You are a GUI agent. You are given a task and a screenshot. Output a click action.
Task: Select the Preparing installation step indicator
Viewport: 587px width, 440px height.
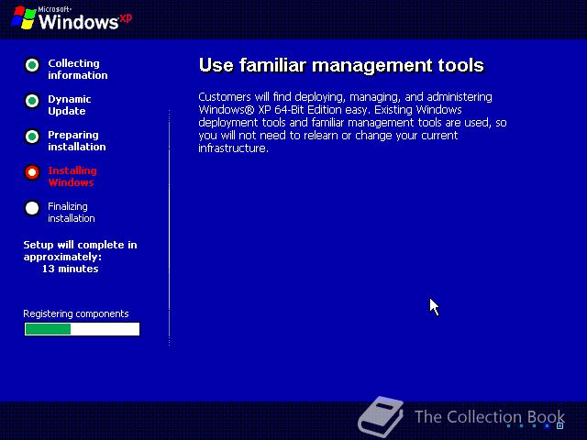click(32, 137)
